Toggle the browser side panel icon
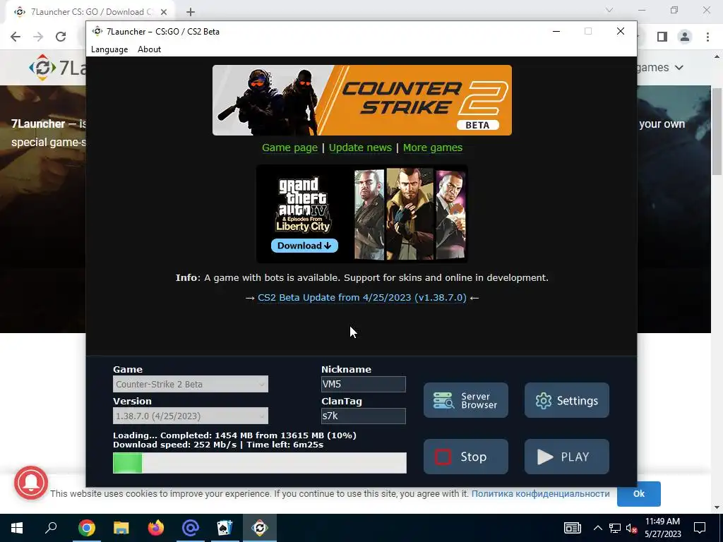 (x=662, y=37)
